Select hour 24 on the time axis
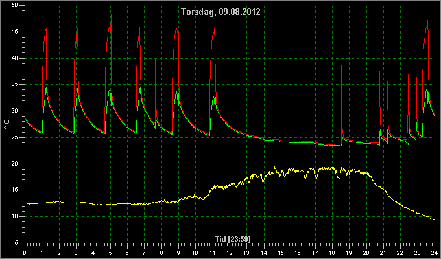The width and height of the screenshot is (441, 259). pos(435,253)
